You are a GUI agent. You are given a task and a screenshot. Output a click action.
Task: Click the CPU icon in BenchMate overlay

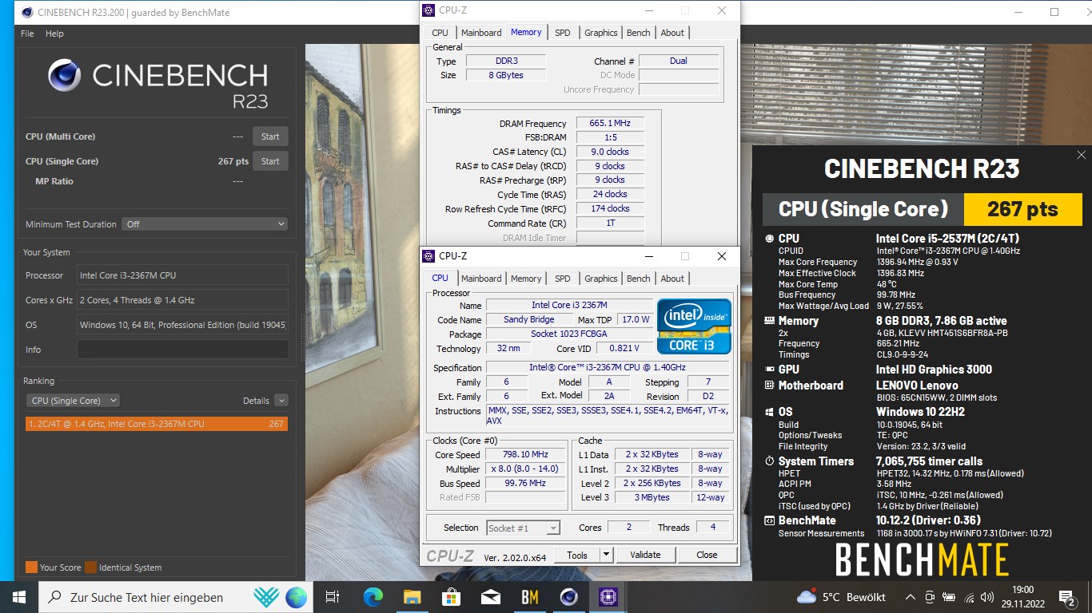[x=769, y=238]
